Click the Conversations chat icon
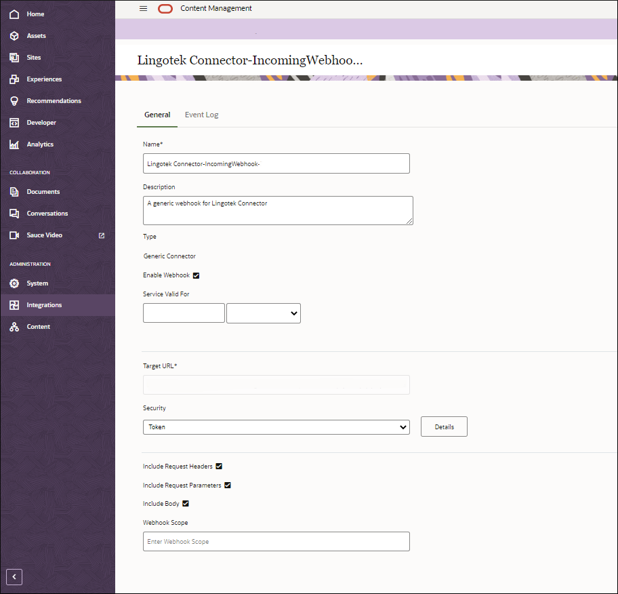Viewport: 618px width, 594px height. [x=14, y=214]
